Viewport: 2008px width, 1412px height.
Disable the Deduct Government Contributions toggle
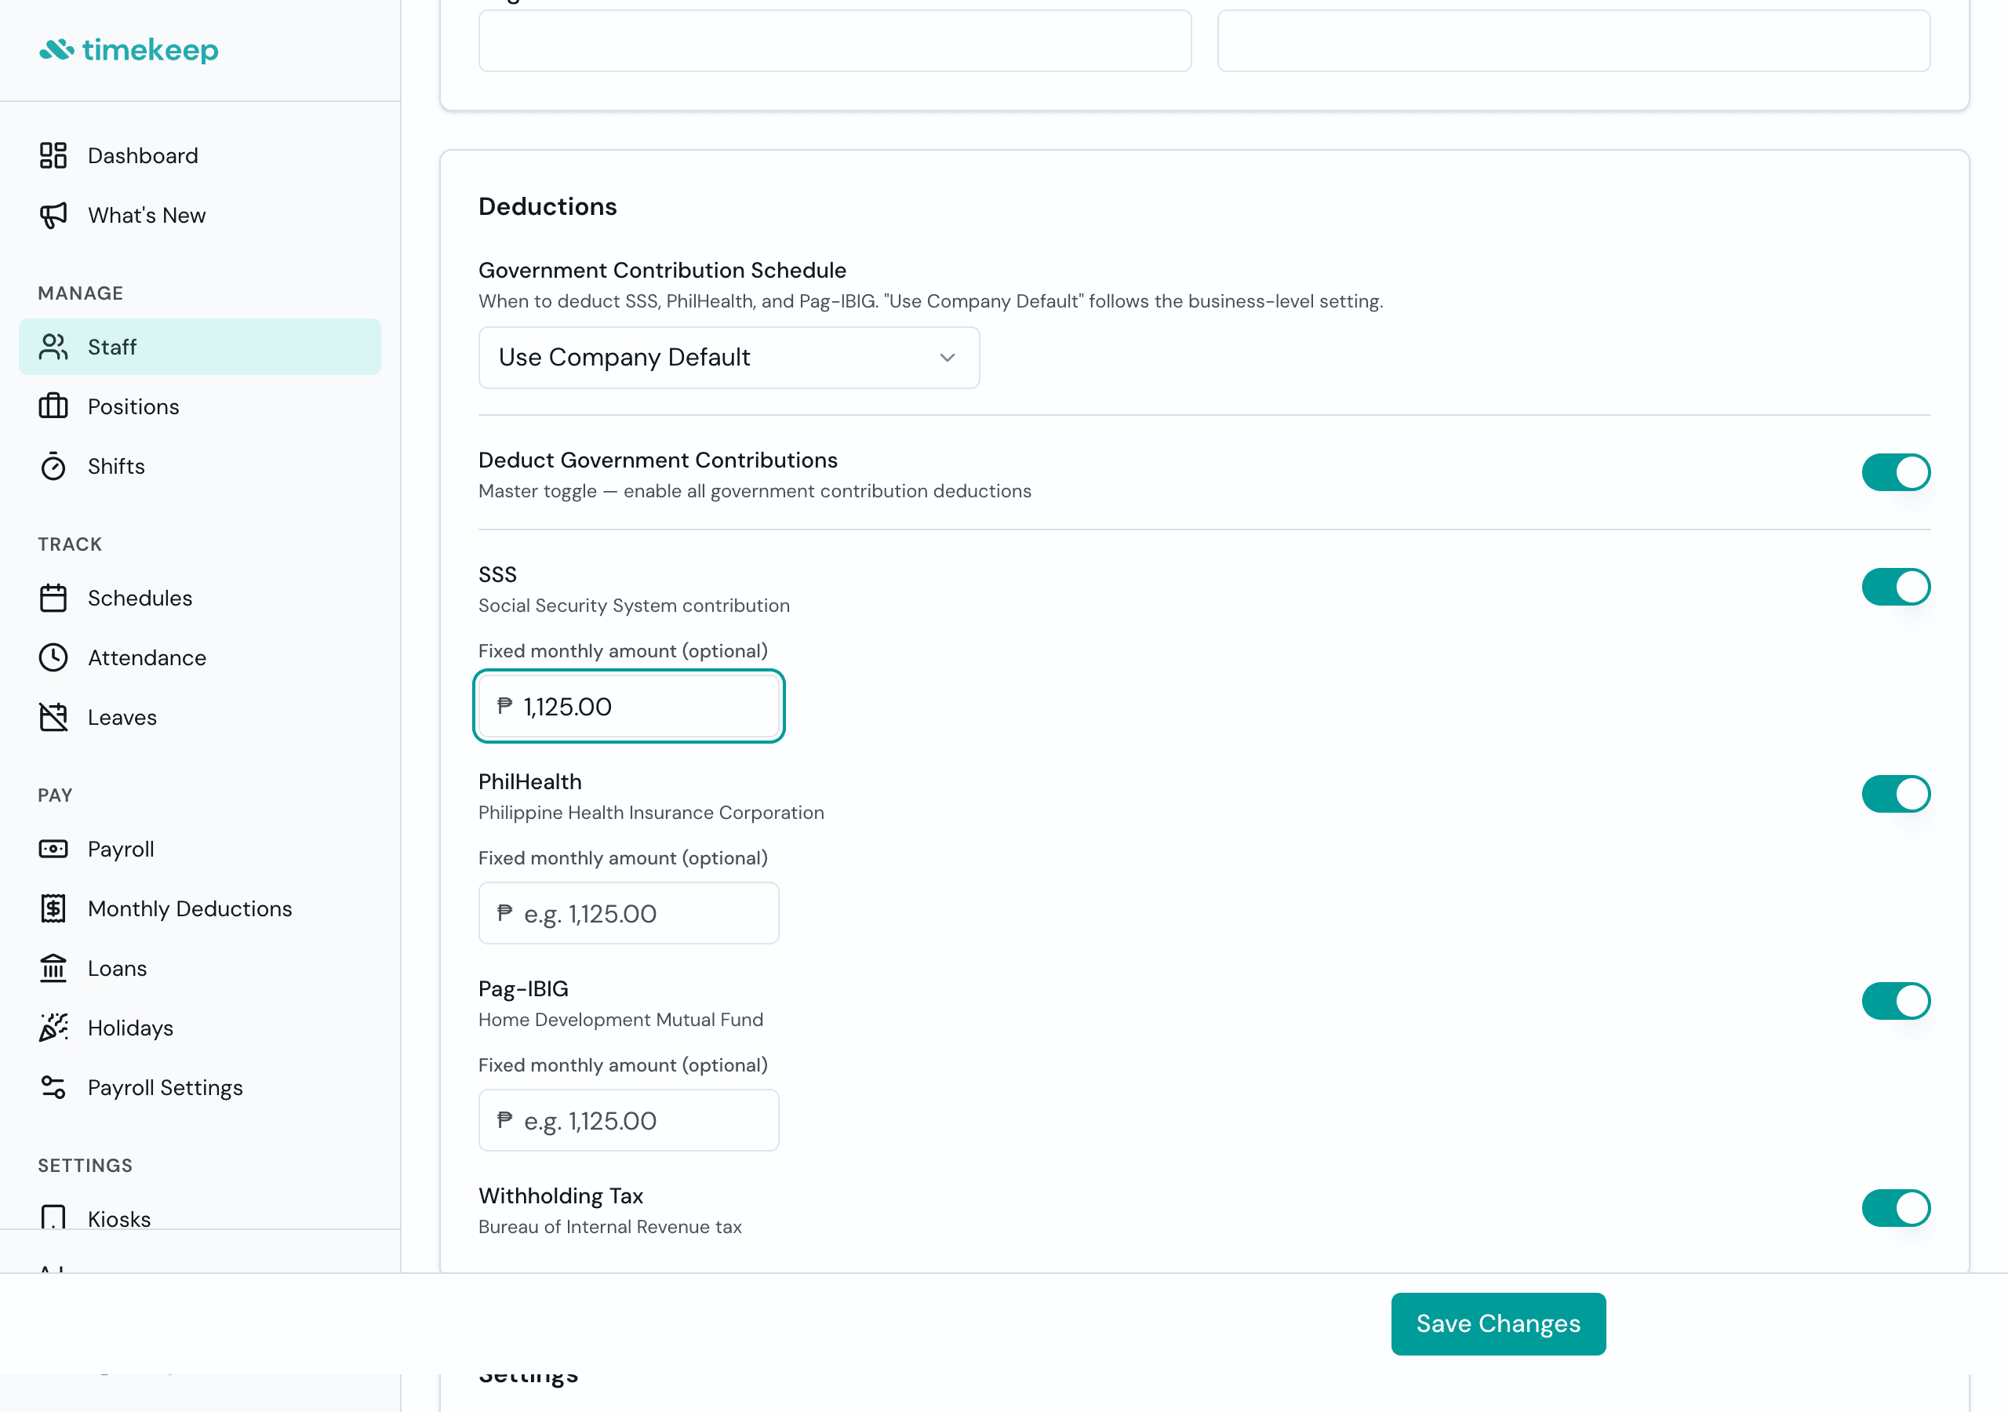[x=1895, y=472]
